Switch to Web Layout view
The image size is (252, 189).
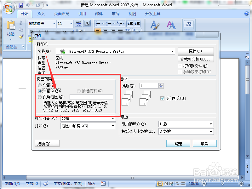pyautogui.click(x=171, y=184)
